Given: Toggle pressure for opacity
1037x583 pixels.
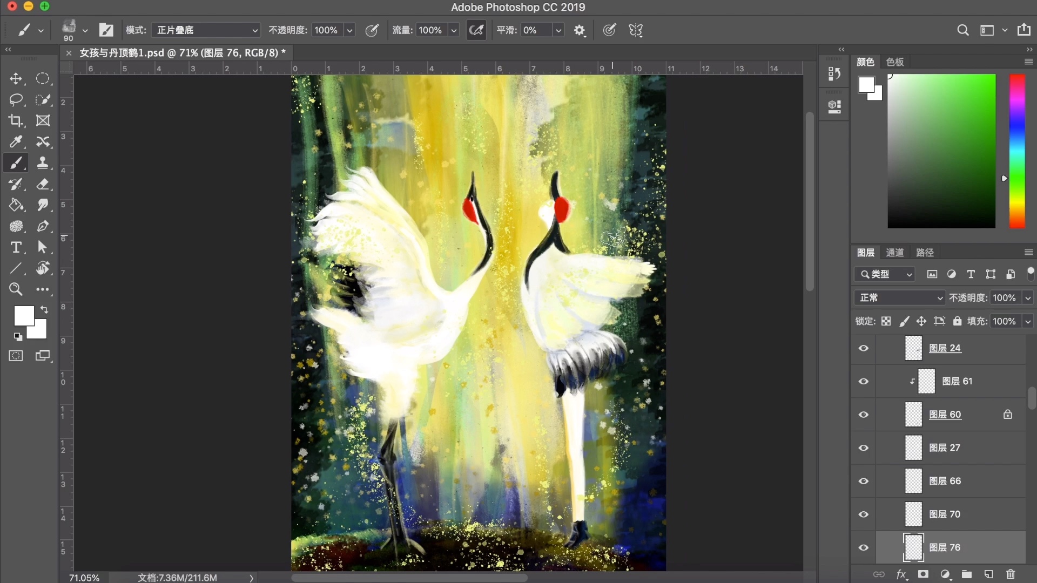Looking at the screenshot, I should click(x=372, y=30).
